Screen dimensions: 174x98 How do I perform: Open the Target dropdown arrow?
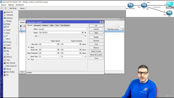coord(83,33)
